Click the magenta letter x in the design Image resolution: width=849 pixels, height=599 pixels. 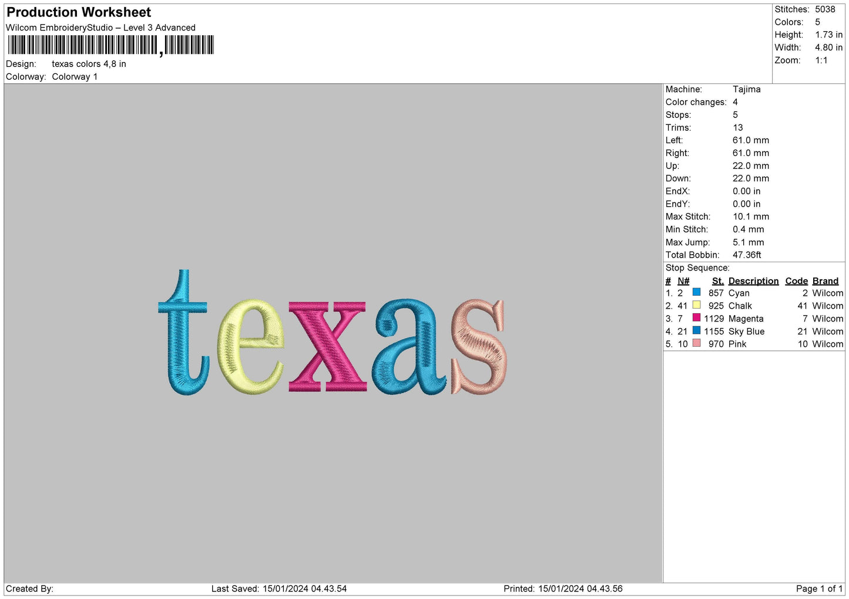[x=327, y=346]
